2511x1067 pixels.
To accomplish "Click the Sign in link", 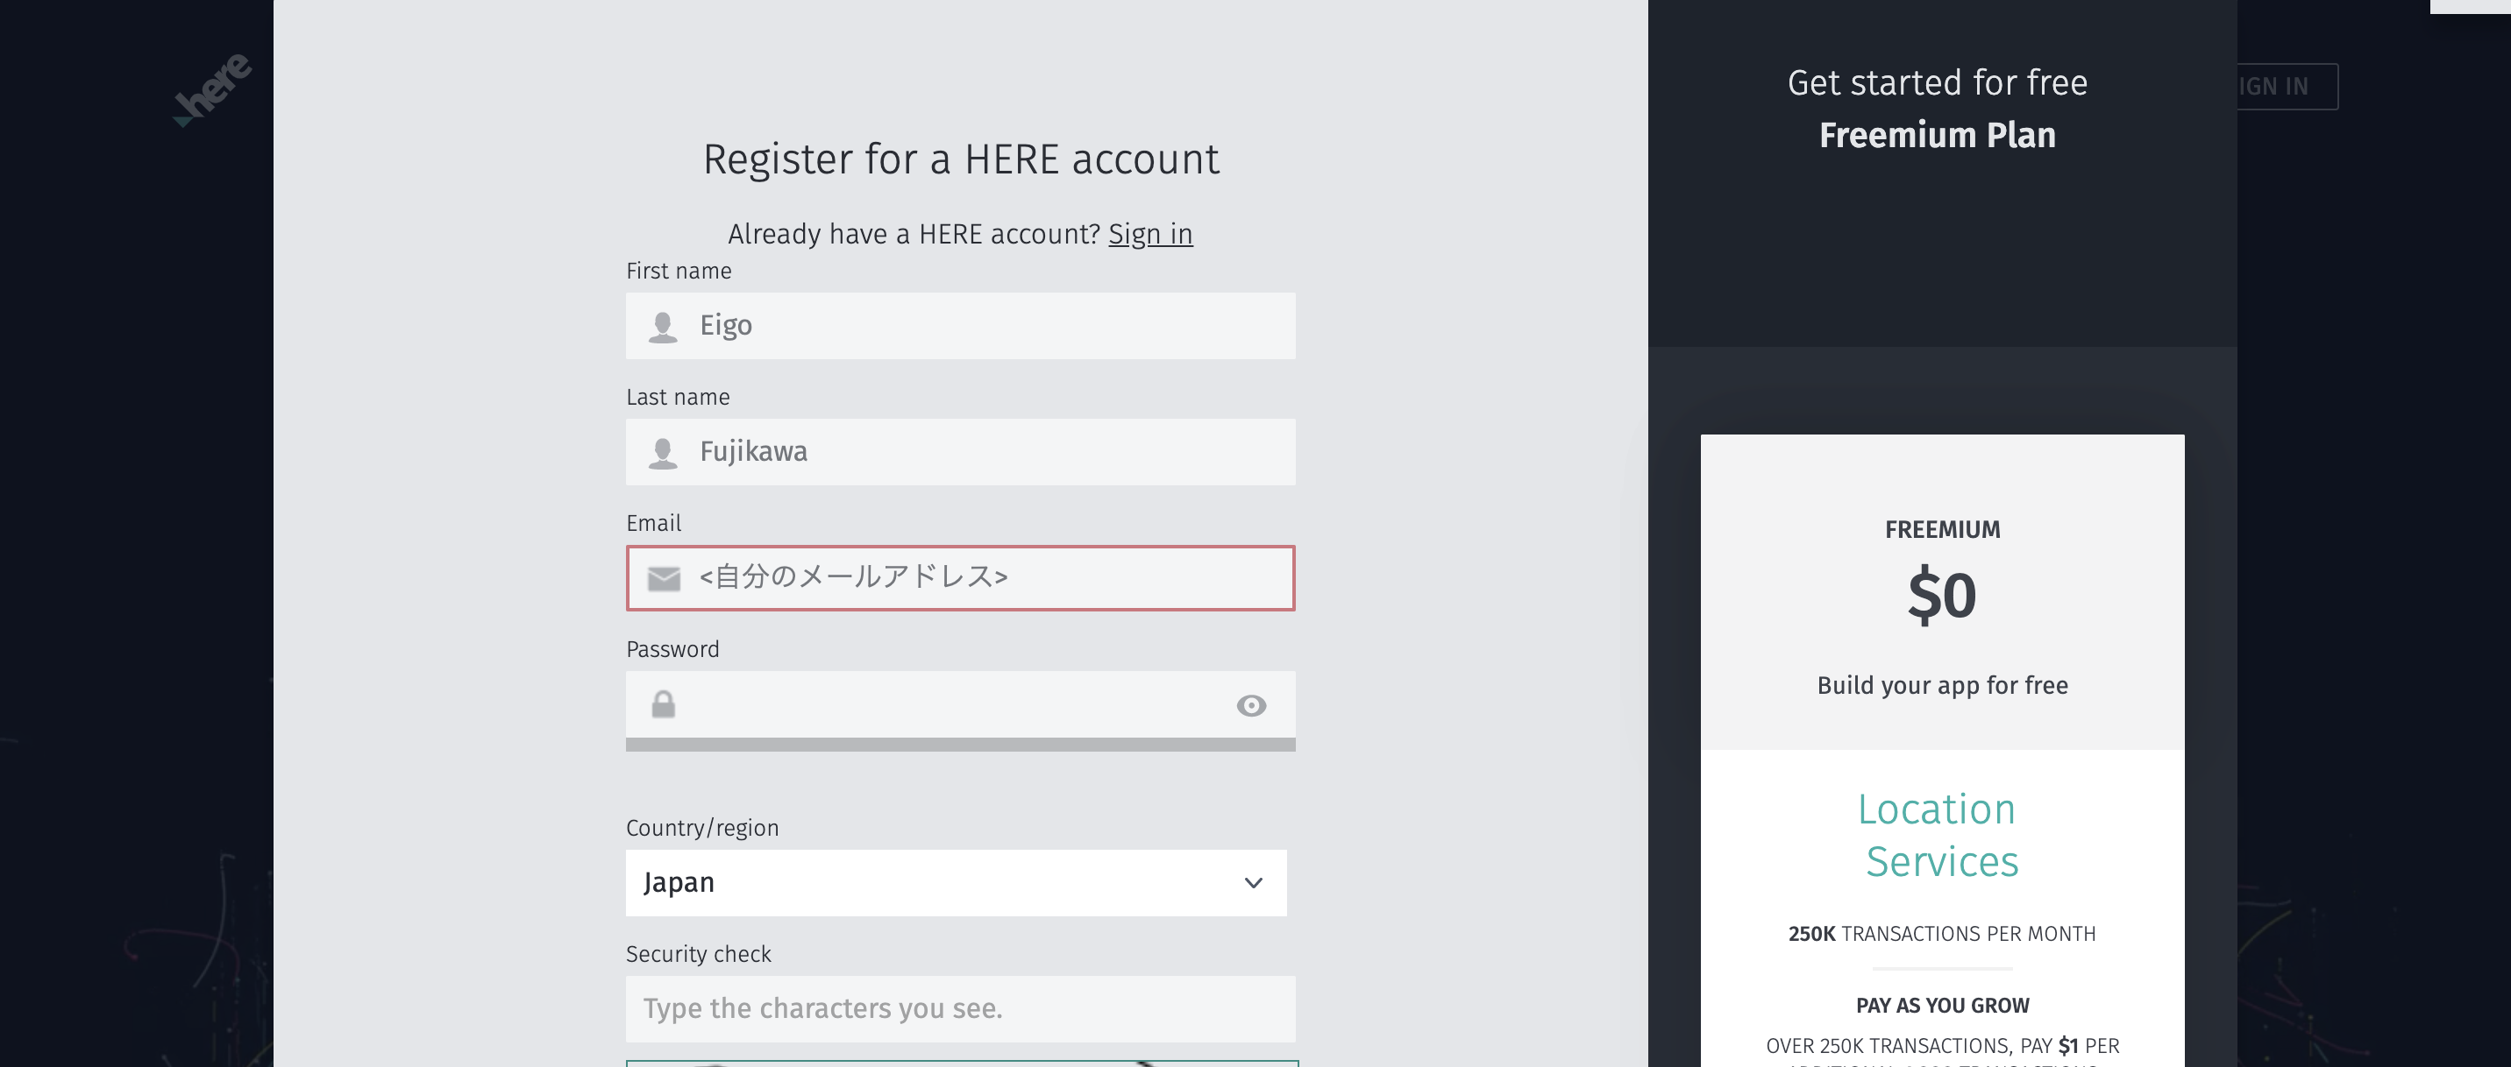I will [x=1151, y=234].
